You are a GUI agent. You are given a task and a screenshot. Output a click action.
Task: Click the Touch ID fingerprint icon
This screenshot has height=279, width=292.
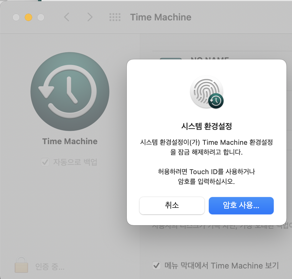206,92
